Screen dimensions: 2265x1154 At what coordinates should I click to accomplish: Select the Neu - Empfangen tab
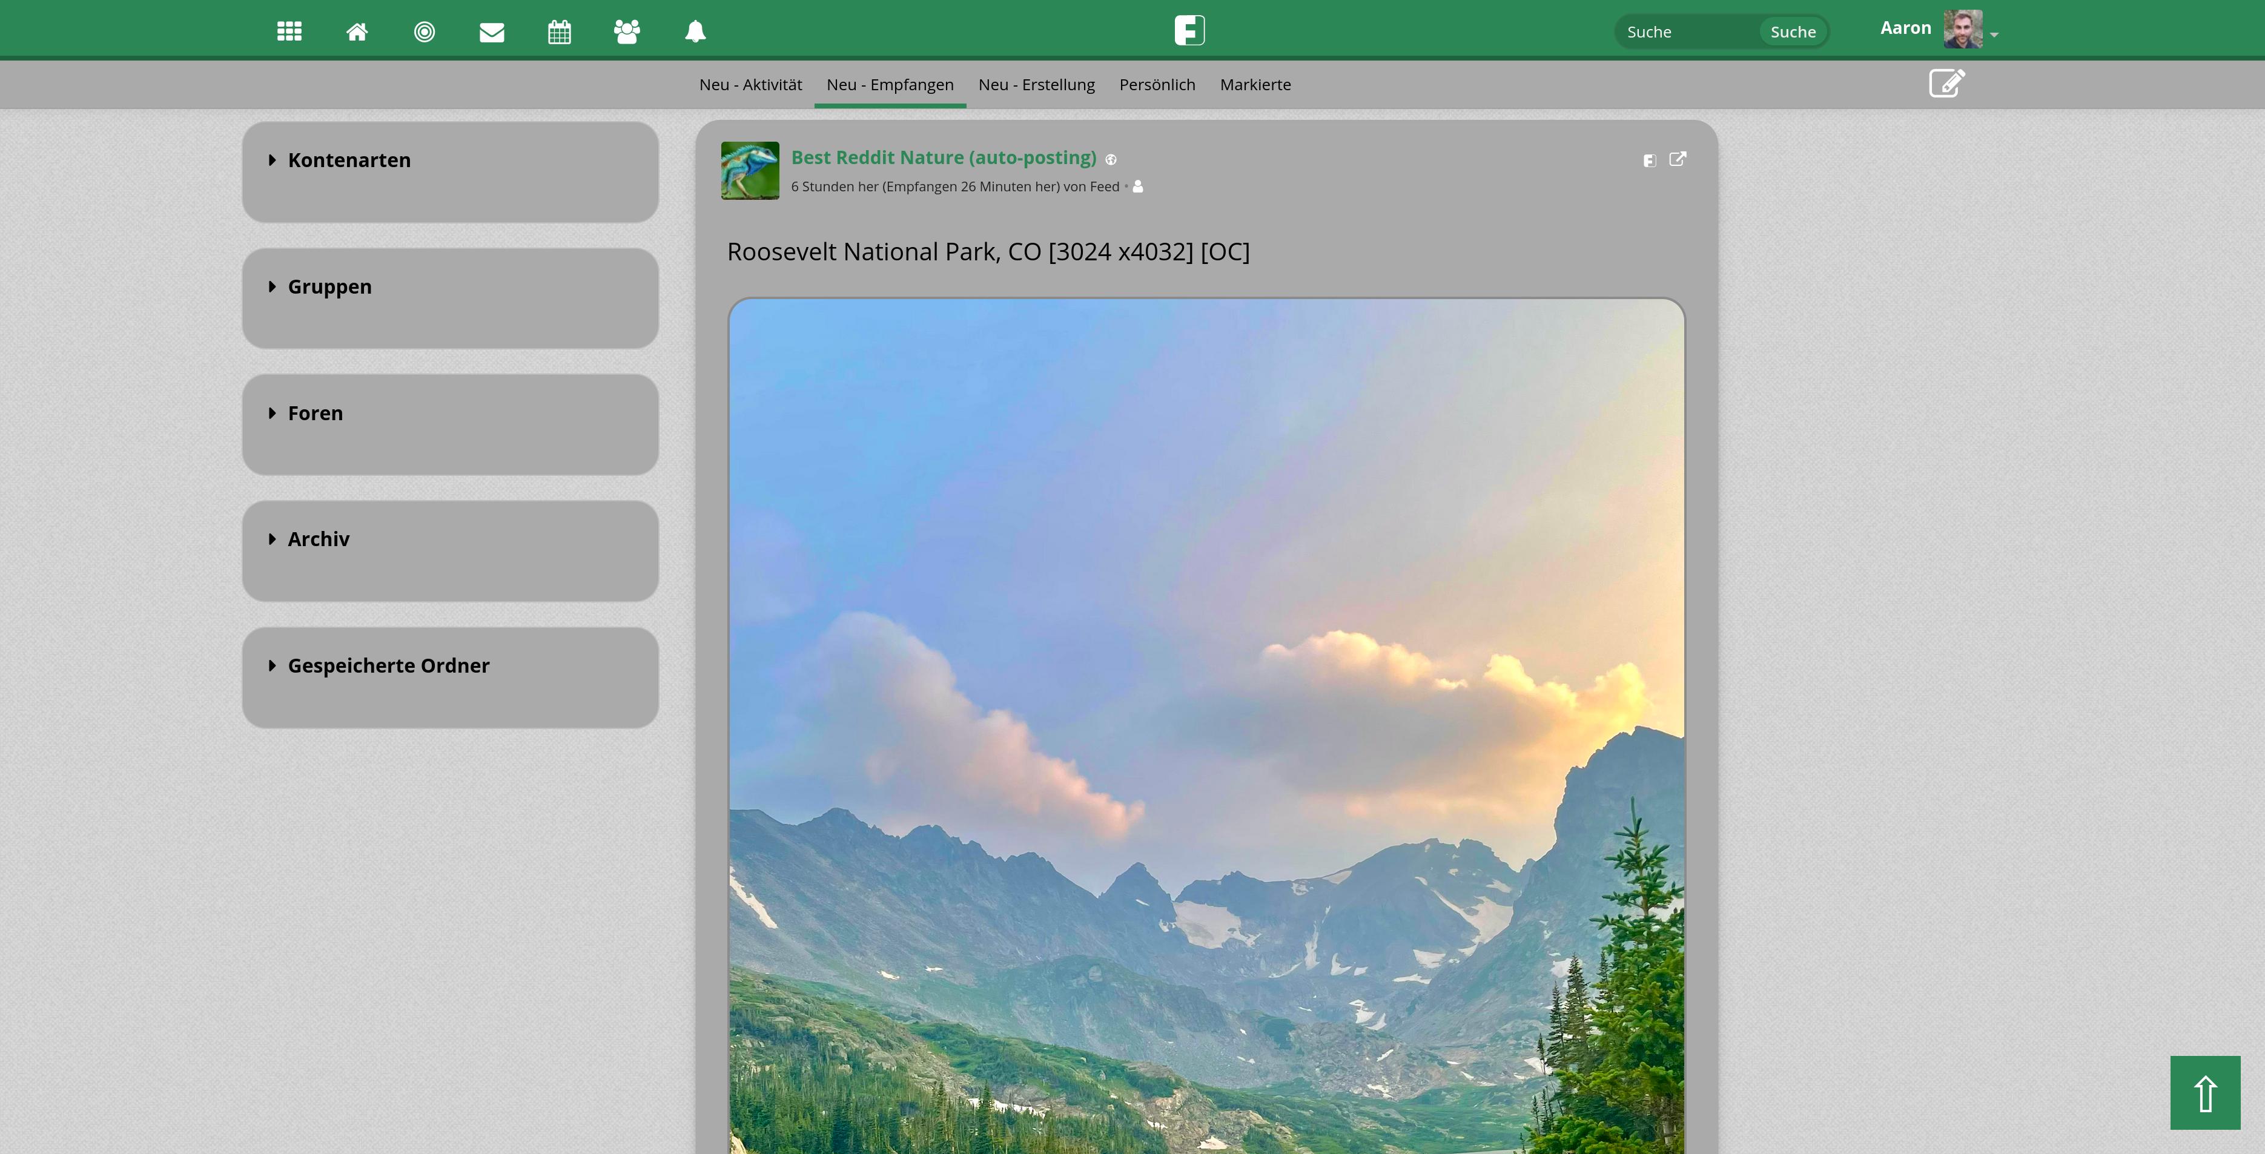click(890, 84)
